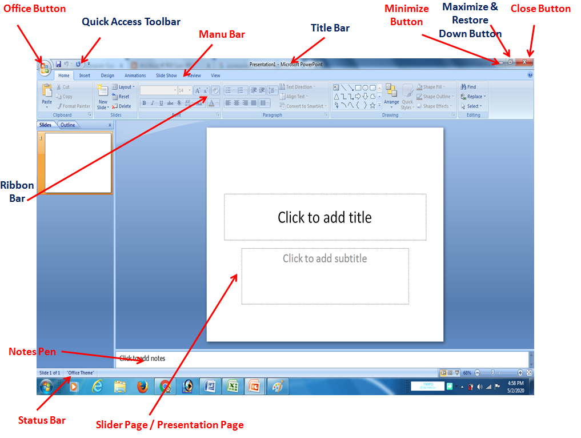581x438 pixels.
Task: Decrease list indent level
Action: [254, 90]
